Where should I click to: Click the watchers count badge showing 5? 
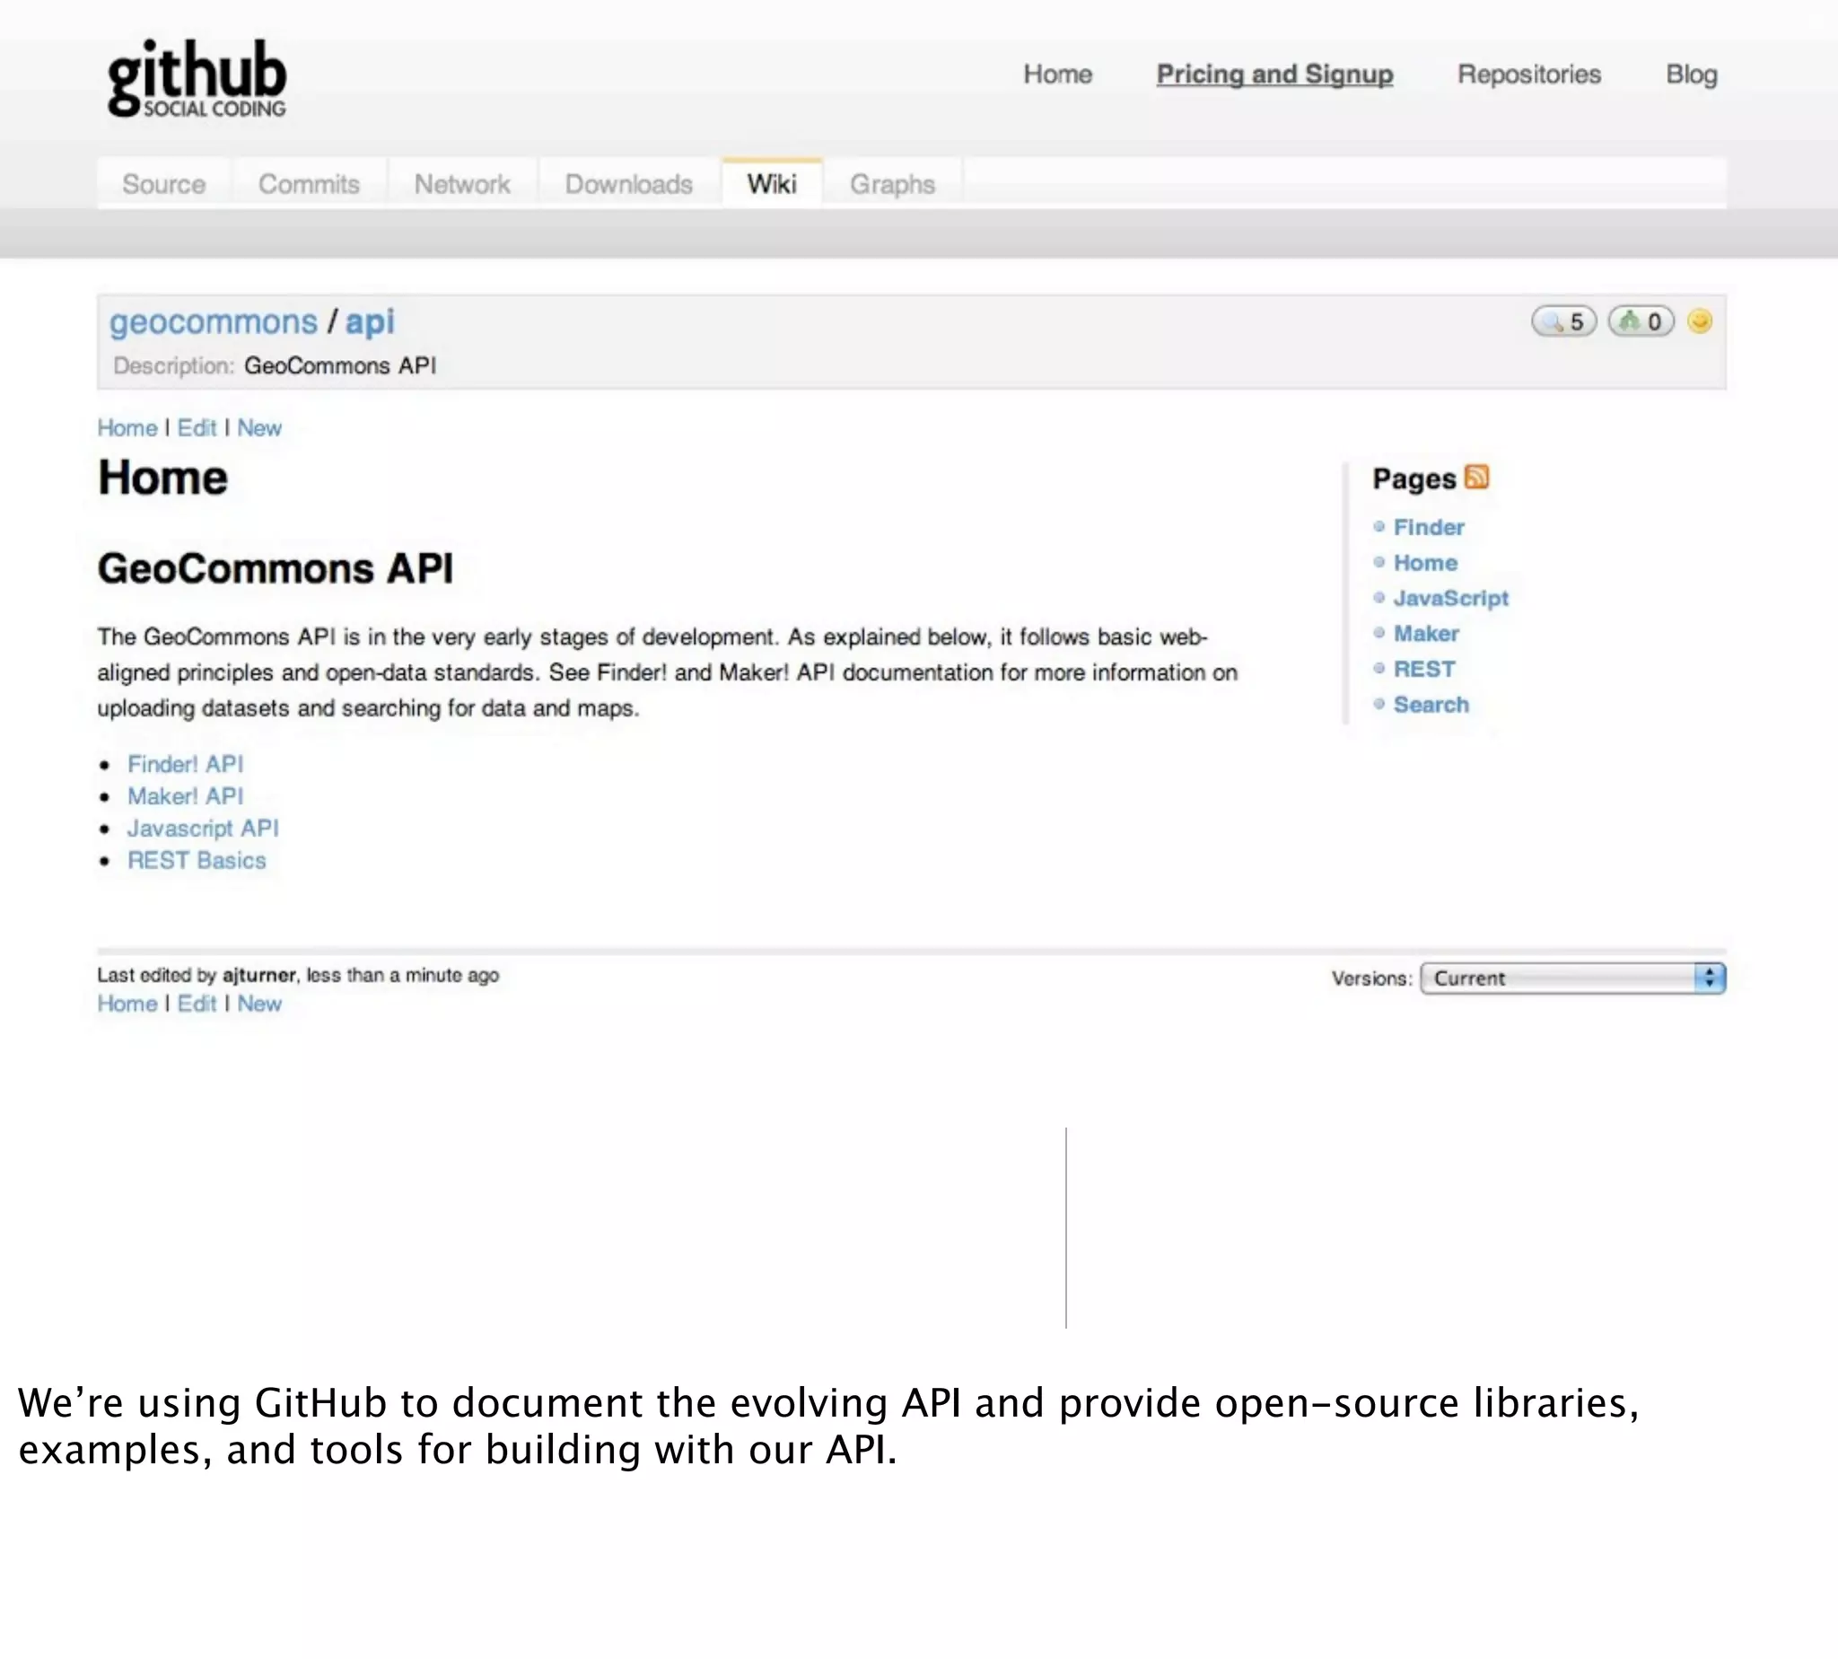coord(1563,321)
